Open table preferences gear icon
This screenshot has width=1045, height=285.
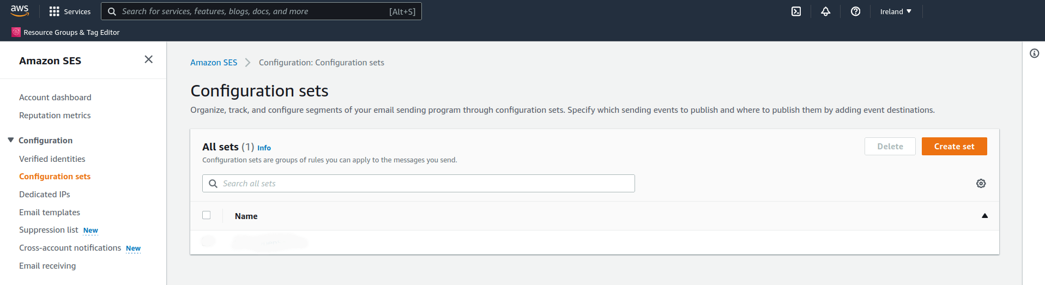tap(981, 184)
